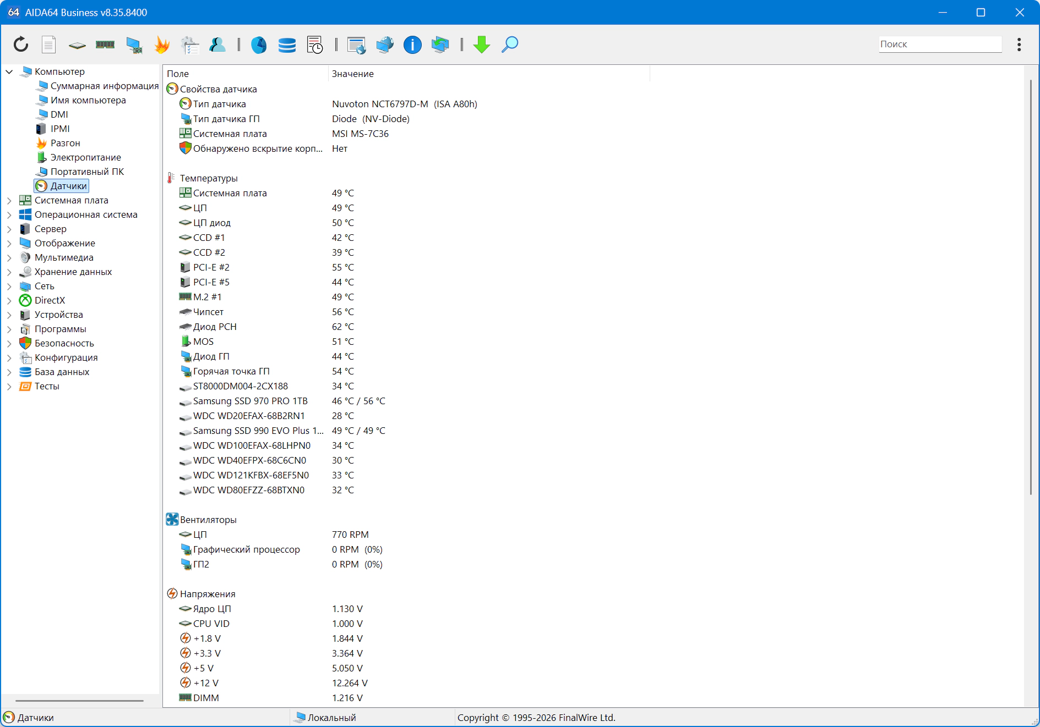Click the 'Поиск' search field

click(940, 44)
